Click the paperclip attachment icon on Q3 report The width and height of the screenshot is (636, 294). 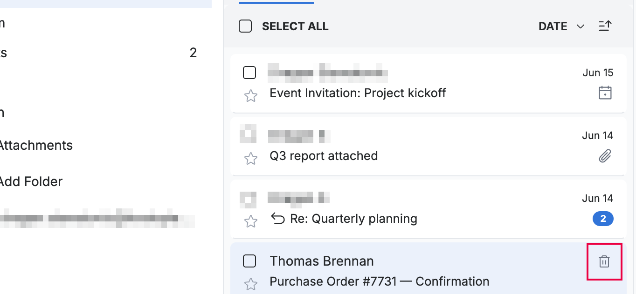(605, 156)
